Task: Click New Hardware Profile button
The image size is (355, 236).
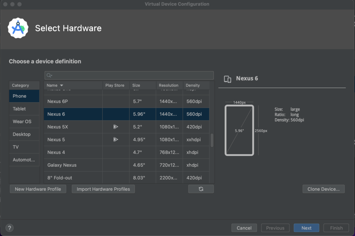Action: (38, 189)
